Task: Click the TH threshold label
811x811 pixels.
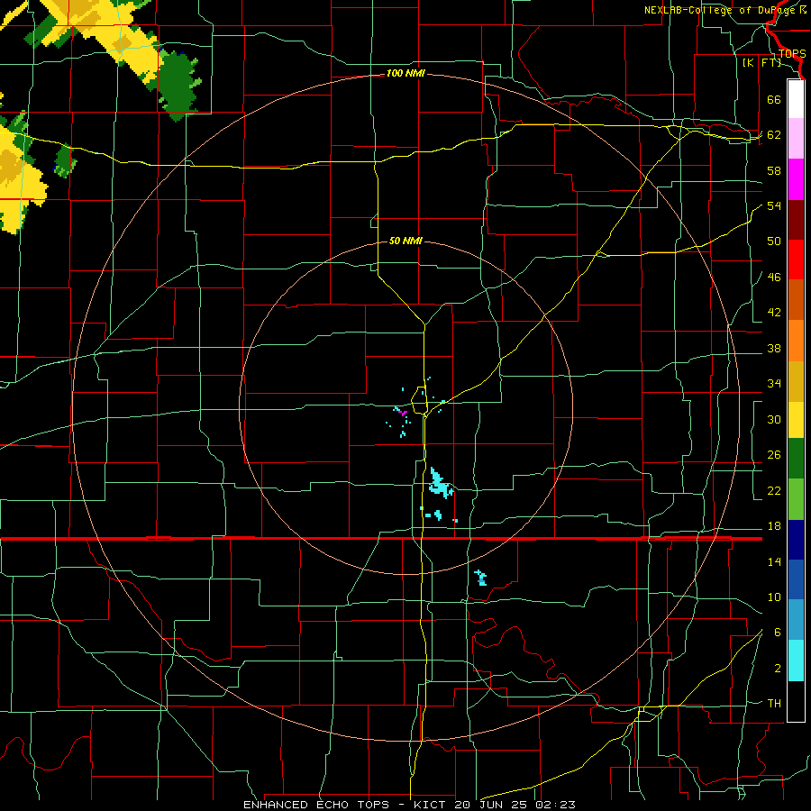Action: 774,704
